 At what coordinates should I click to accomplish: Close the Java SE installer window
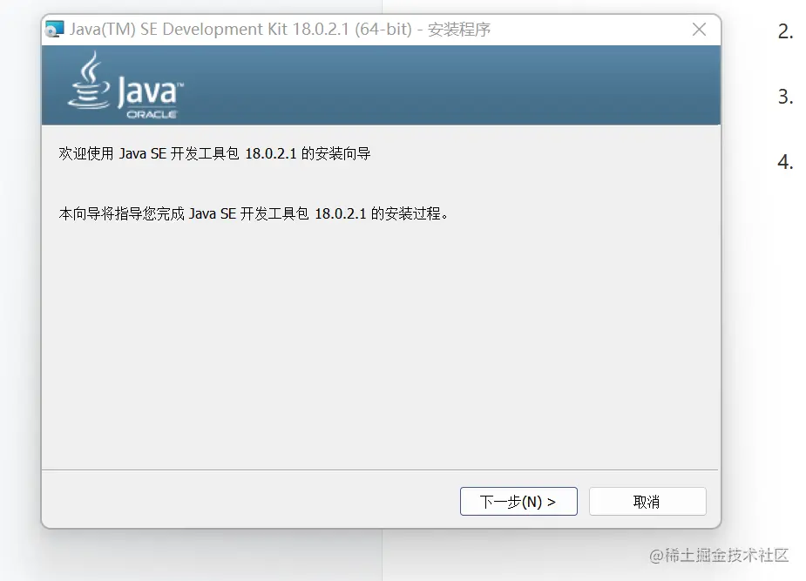pos(699,30)
